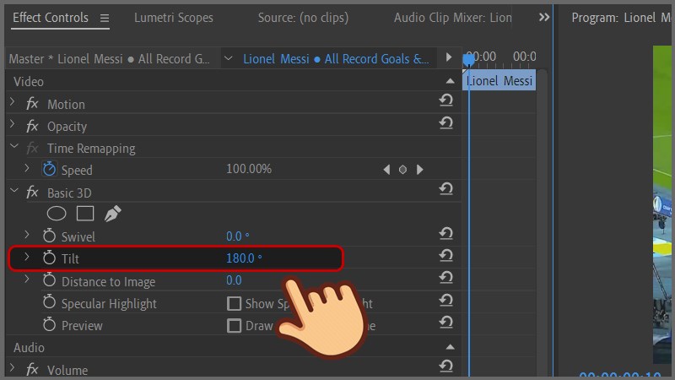Reset the Basic 3D effect
The image size is (675, 380).
[x=446, y=188]
